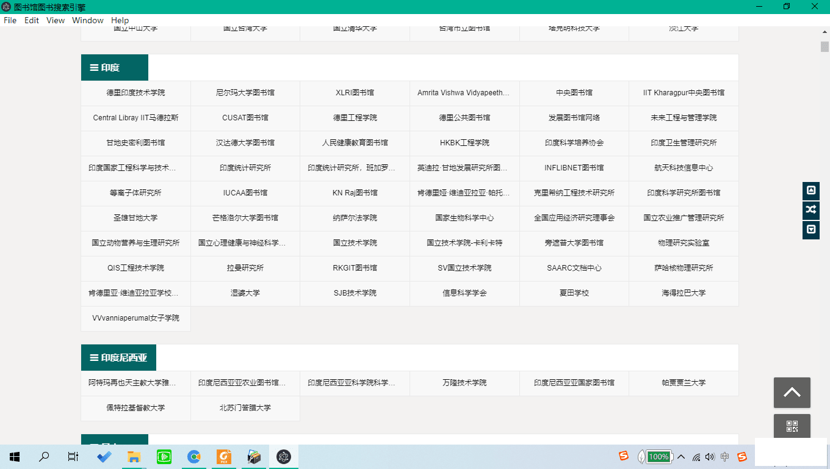Open the View menu

pos(55,20)
